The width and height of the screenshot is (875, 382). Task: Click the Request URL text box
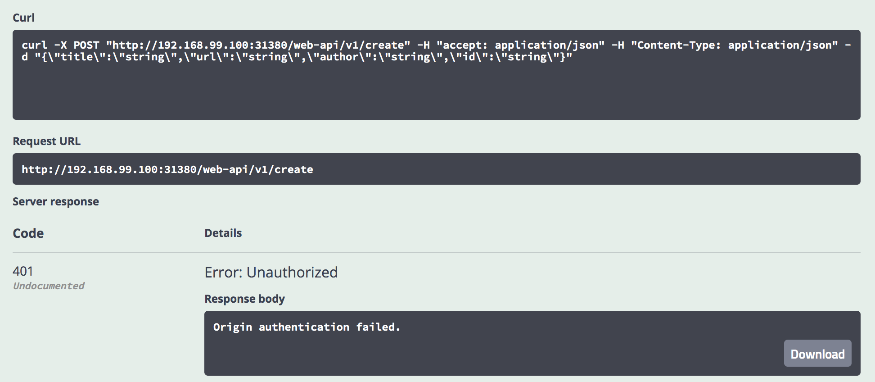pos(436,169)
